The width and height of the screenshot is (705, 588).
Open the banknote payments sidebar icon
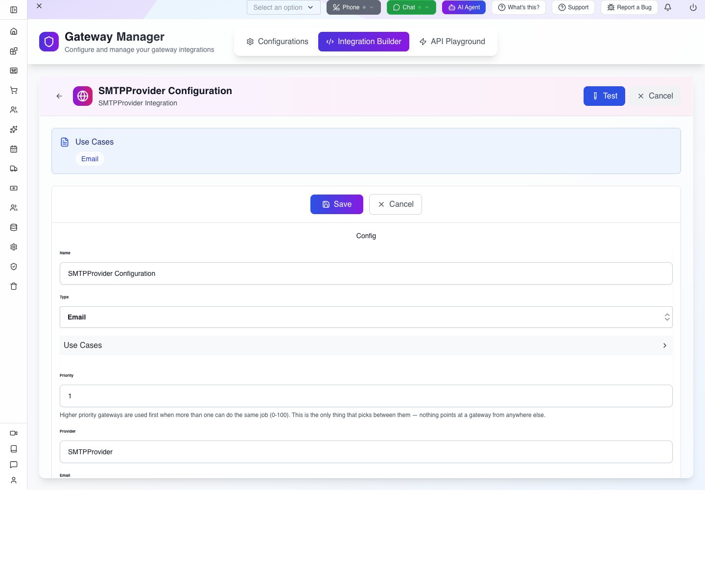tap(14, 188)
